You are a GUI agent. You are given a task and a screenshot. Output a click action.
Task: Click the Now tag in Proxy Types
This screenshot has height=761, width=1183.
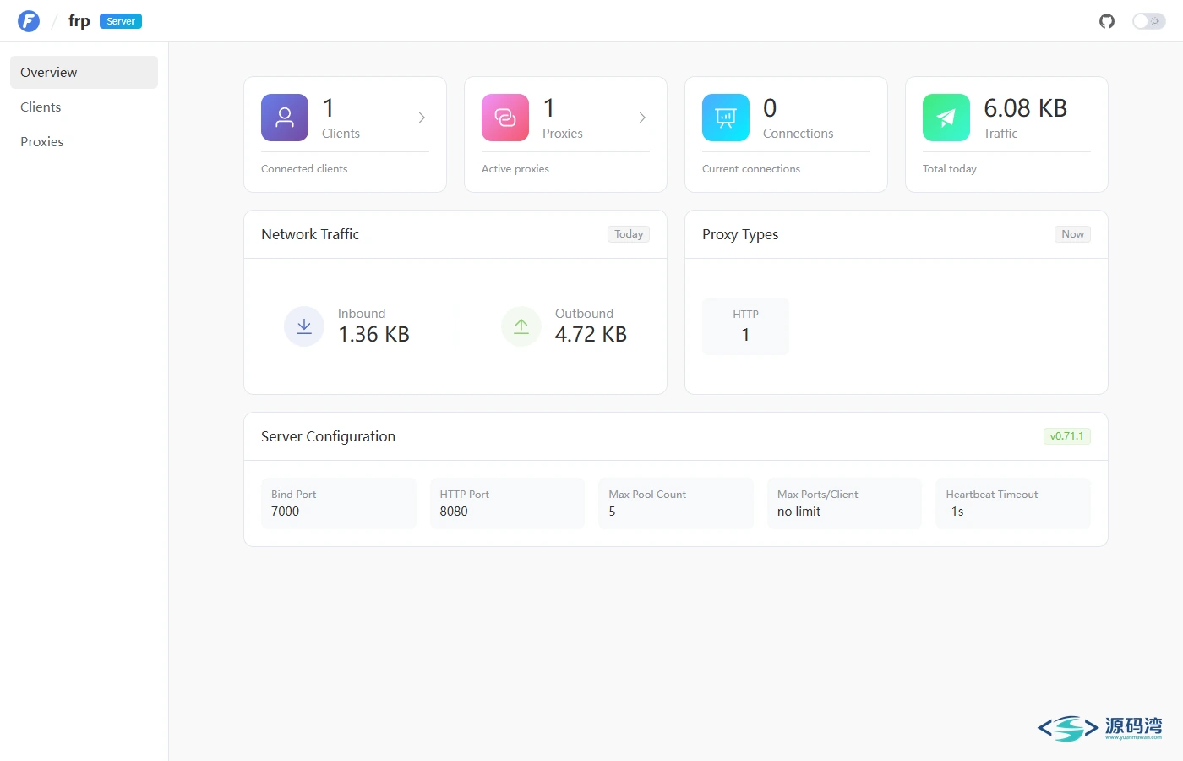1072,234
